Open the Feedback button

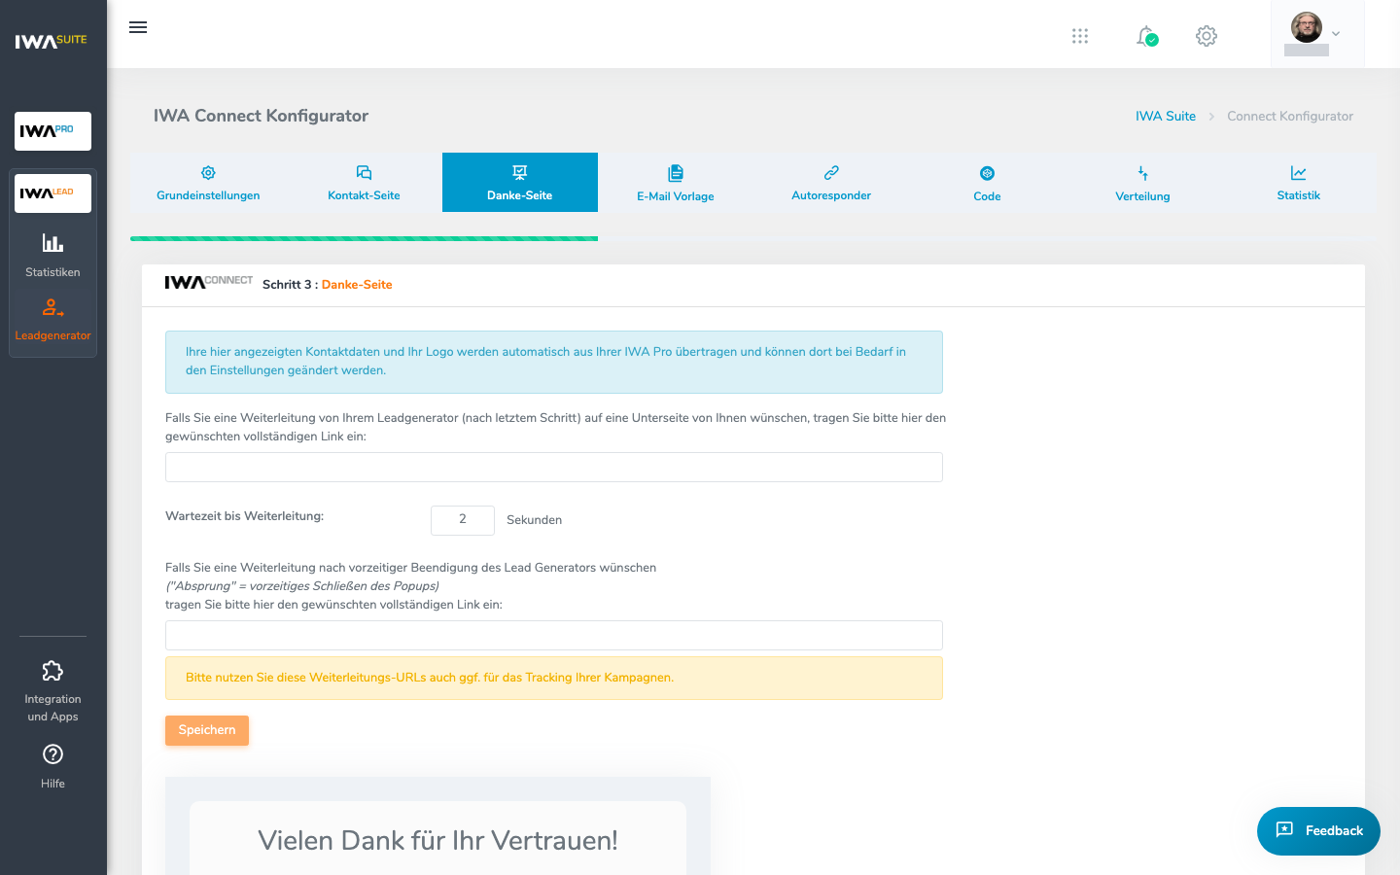1318,831
